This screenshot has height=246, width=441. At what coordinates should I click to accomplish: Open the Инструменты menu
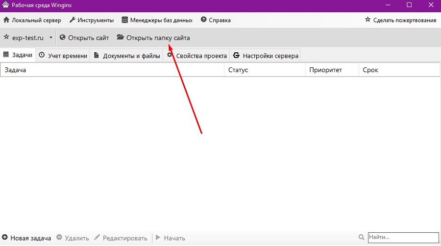[x=92, y=20]
